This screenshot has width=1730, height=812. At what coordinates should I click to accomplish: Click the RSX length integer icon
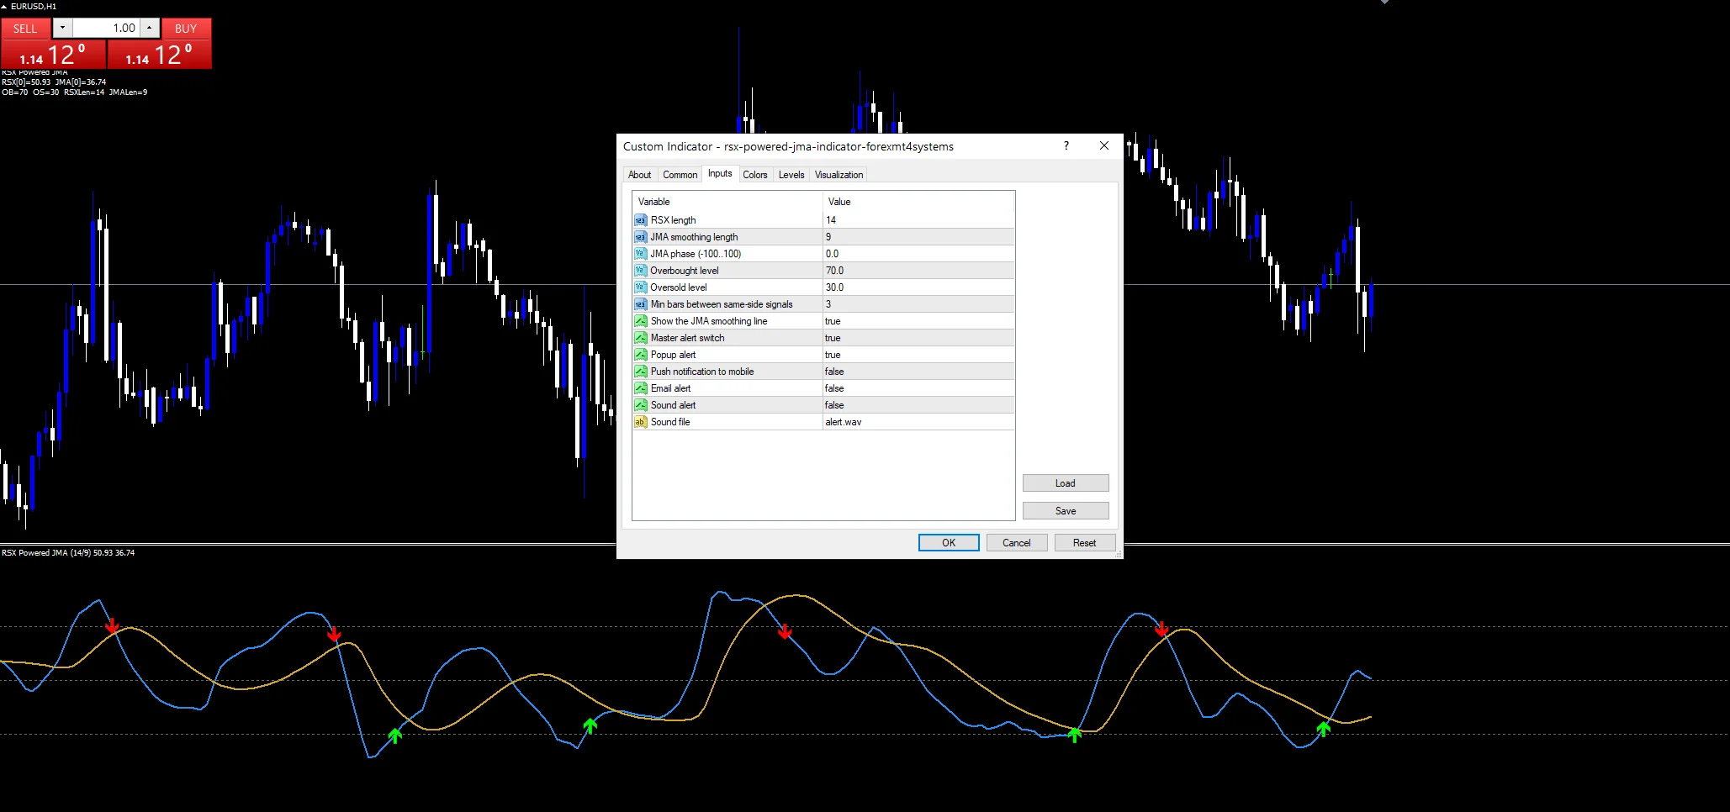(x=641, y=220)
